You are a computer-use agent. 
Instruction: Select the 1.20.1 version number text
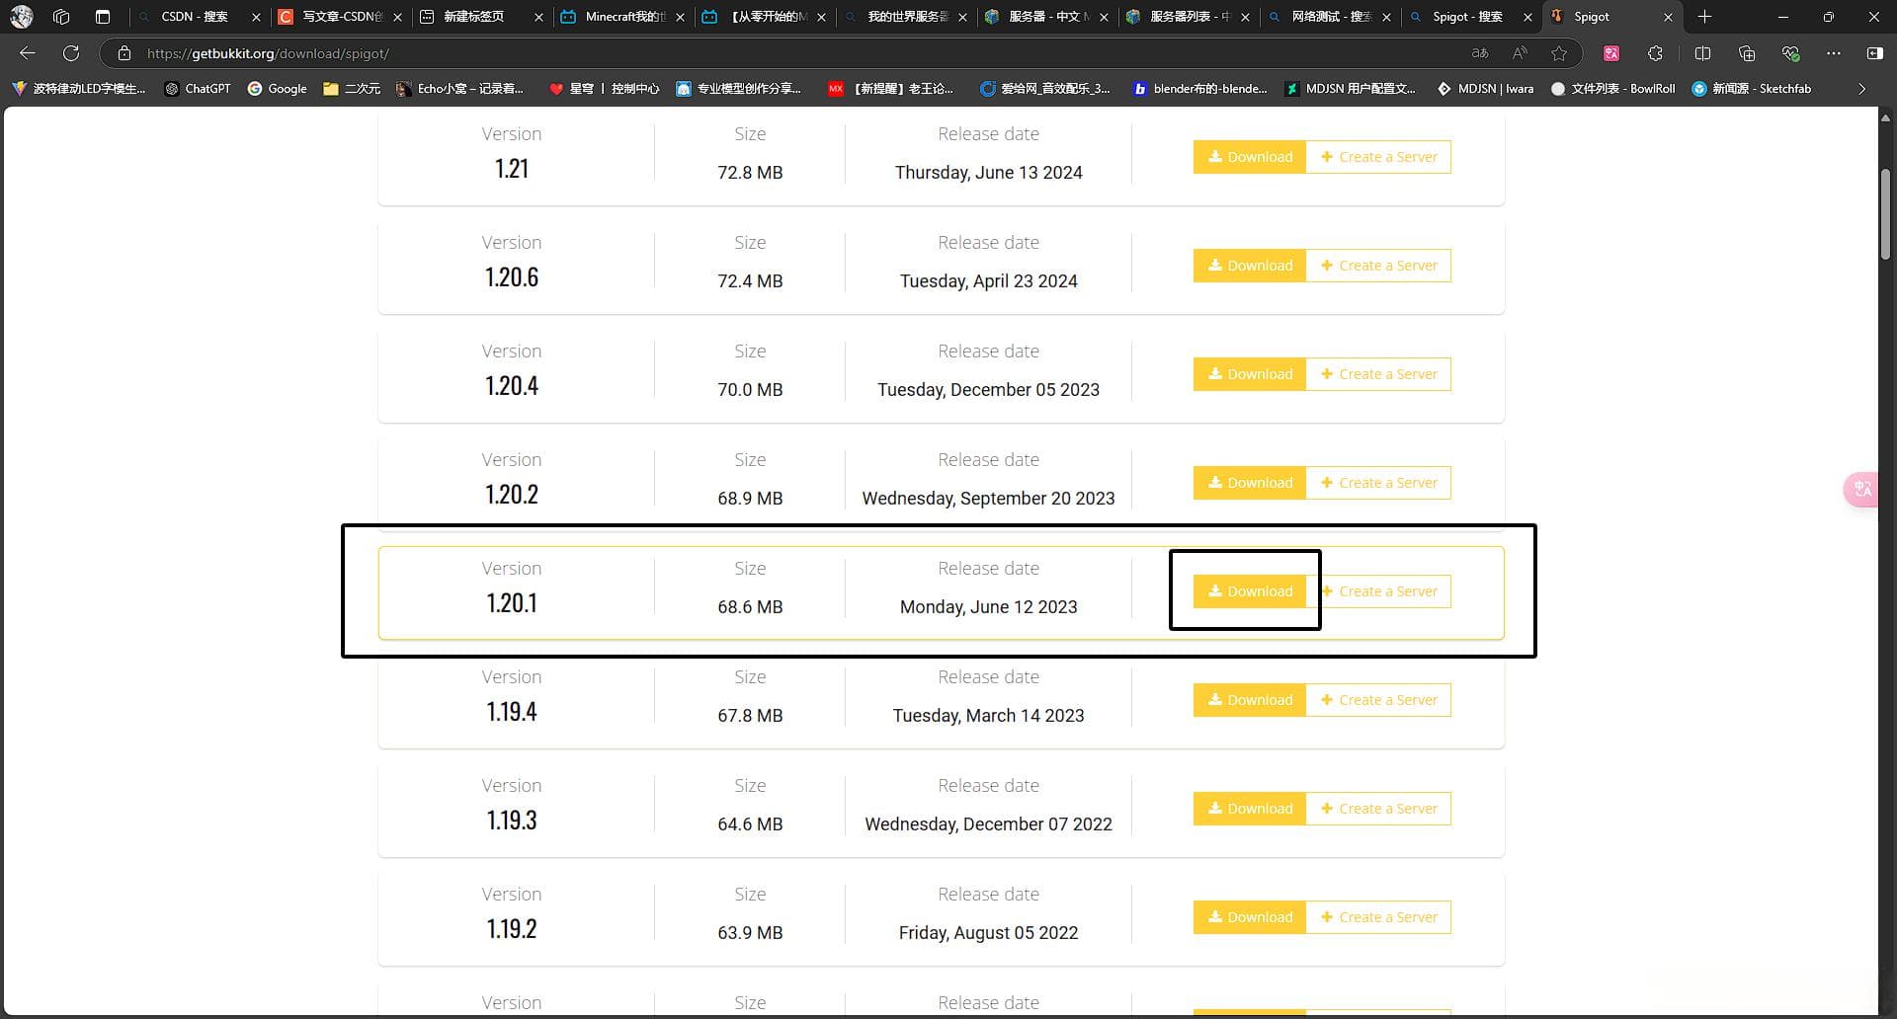512,602
